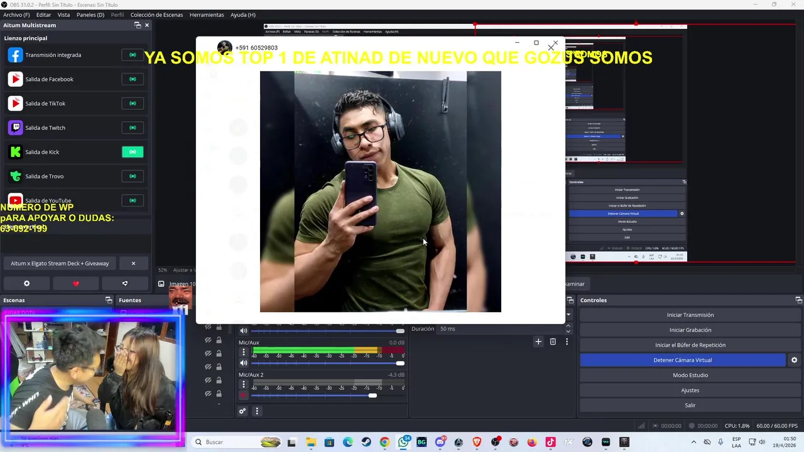Float the Escenas dock panel
Screen dimensions: 804x452
(x=109, y=300)
